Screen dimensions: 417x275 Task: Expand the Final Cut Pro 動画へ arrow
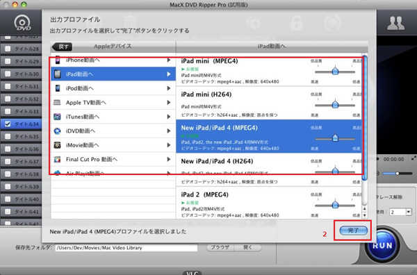(x=169, y=159)
